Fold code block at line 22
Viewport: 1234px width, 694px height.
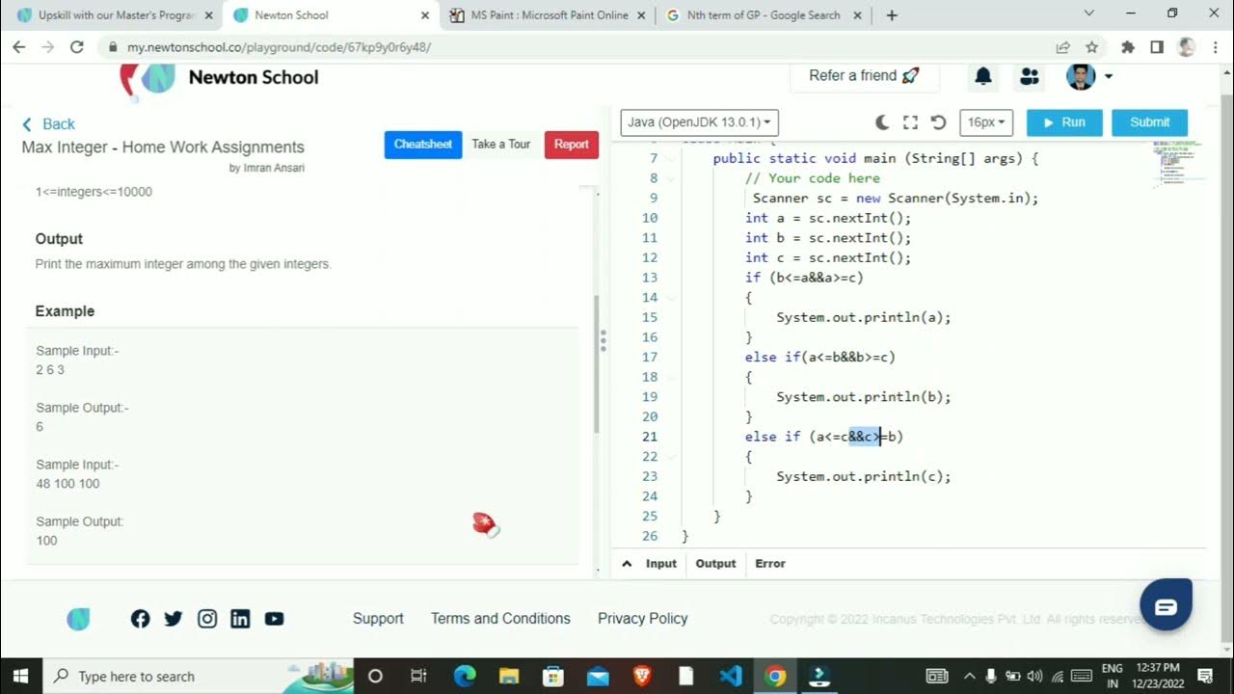(x=672, y=457)
